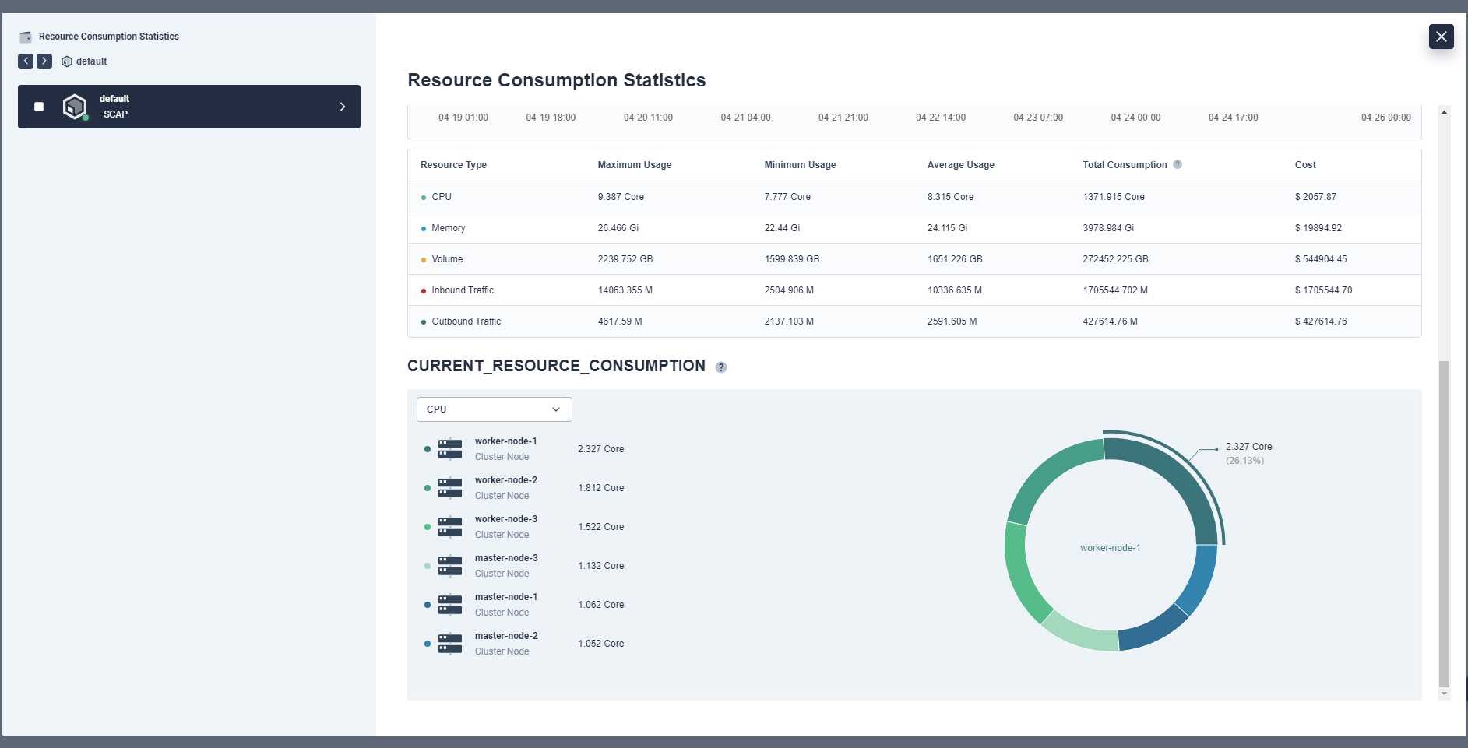Click the worker-node-1 server icon

pyautogui.click(x=450, y=449)
